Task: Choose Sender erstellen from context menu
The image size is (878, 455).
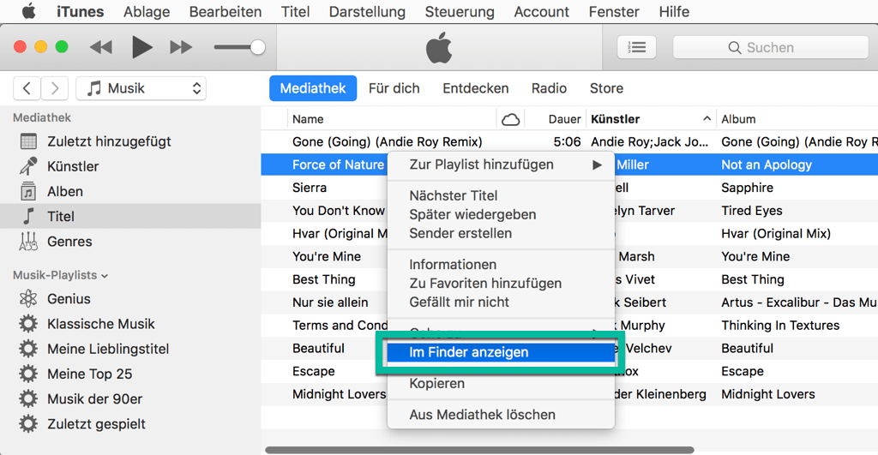Action: point(501,233)
